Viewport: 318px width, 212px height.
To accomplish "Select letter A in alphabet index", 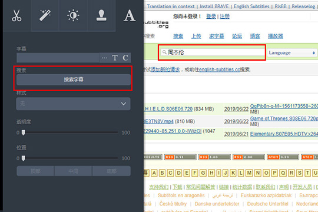I will 154,173.
